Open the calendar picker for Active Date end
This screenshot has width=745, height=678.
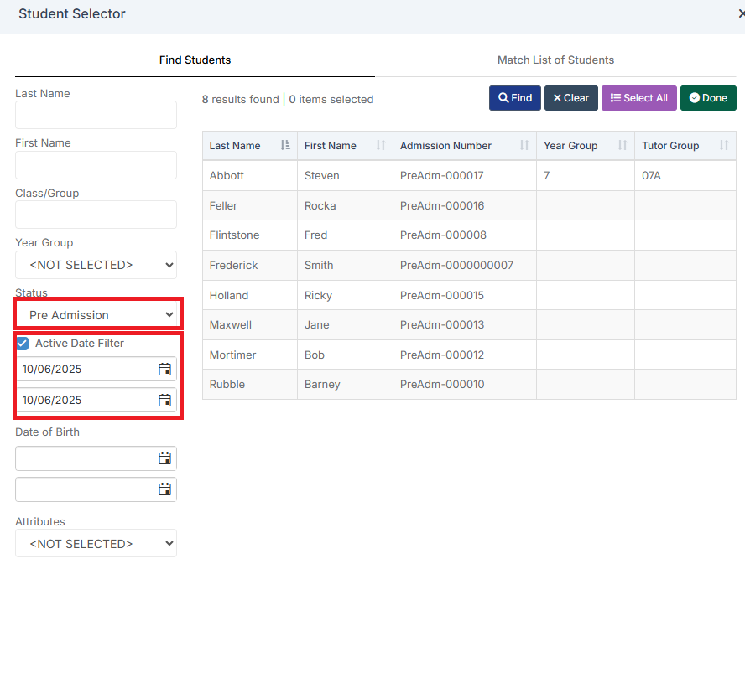(x=164, y=400)
